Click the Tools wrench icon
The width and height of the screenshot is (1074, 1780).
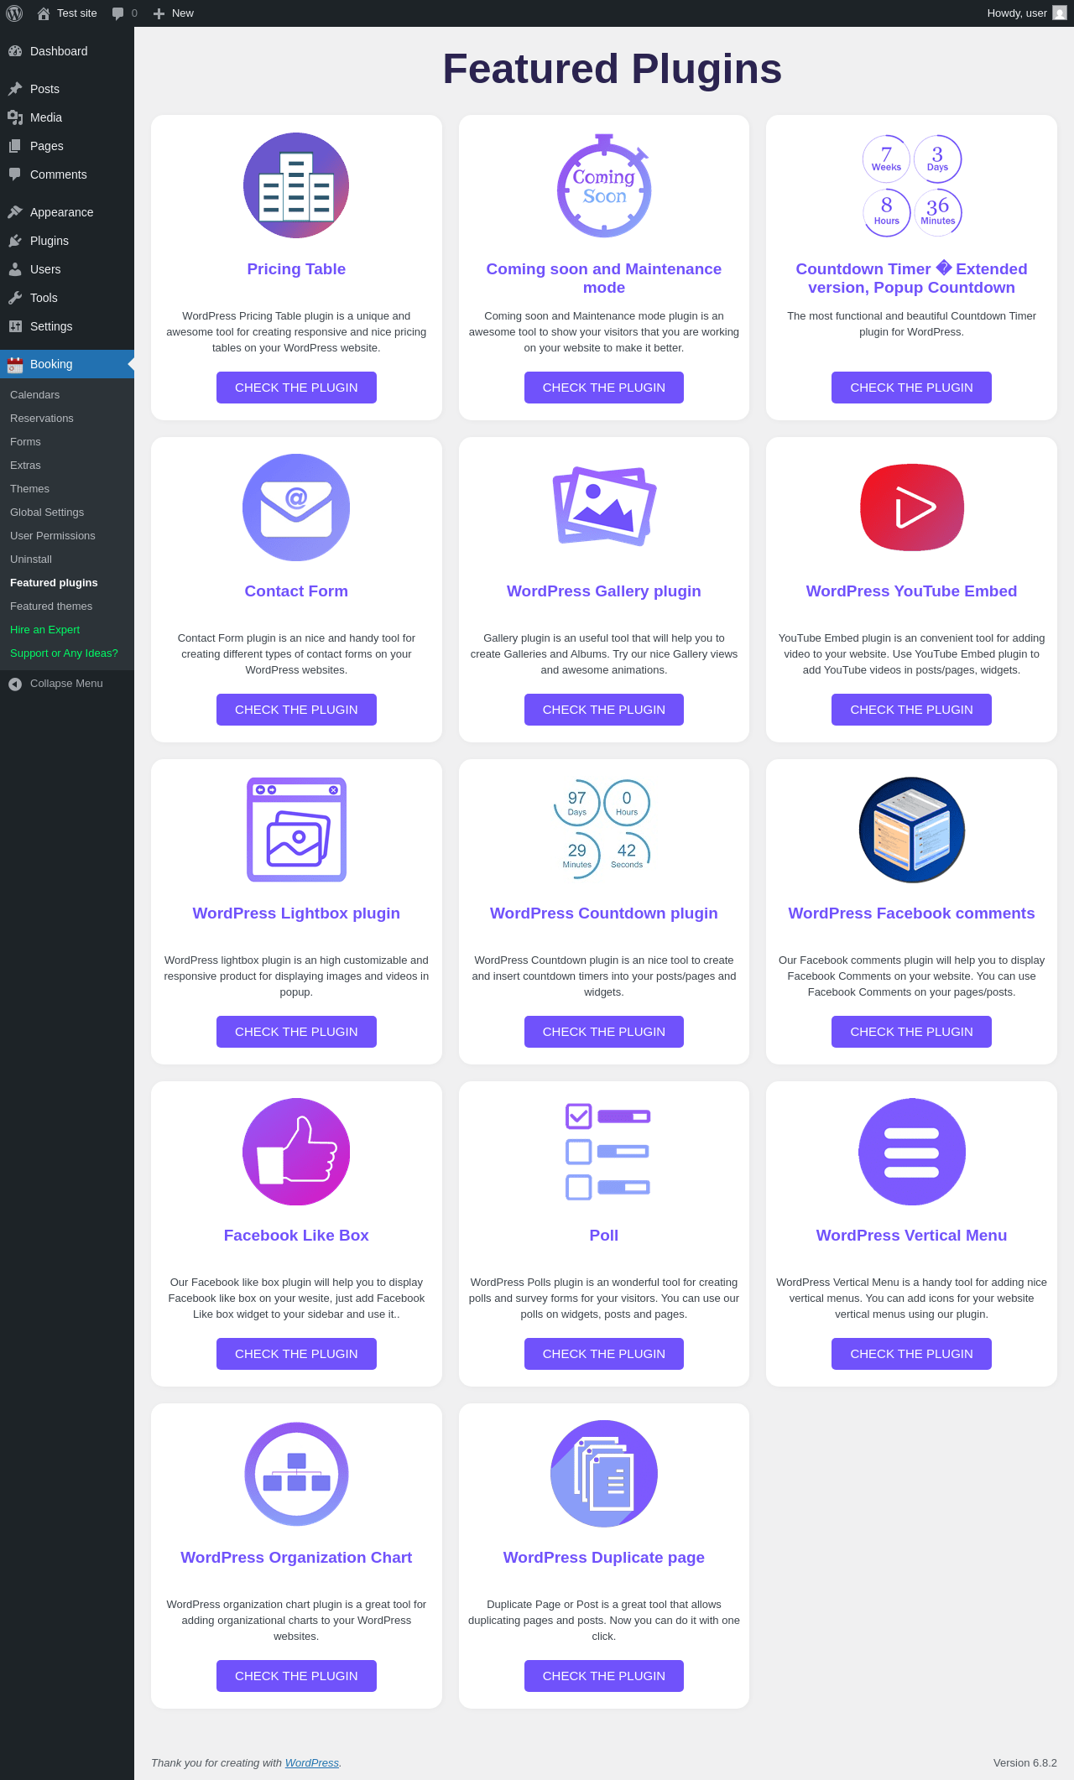tap(15, 298)
